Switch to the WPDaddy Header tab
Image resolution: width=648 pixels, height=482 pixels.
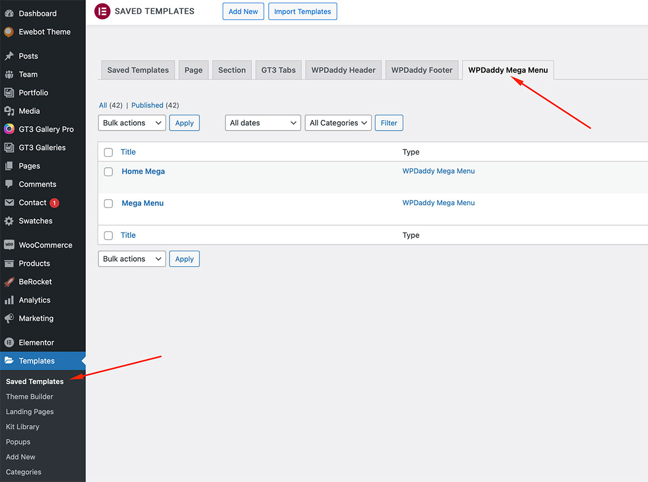coord(343,70)
